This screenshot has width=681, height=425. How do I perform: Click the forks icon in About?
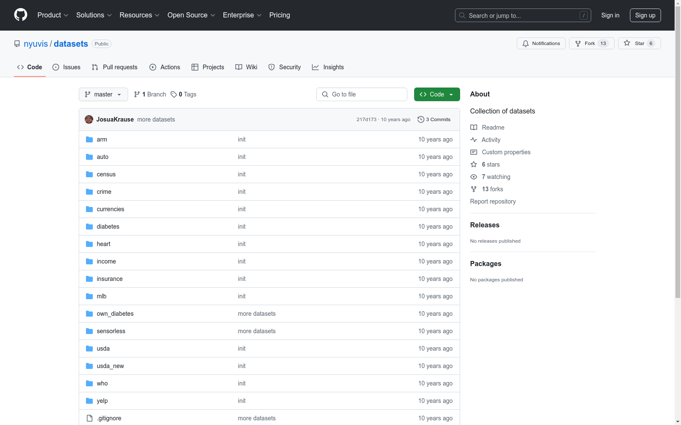coord(474,189)
